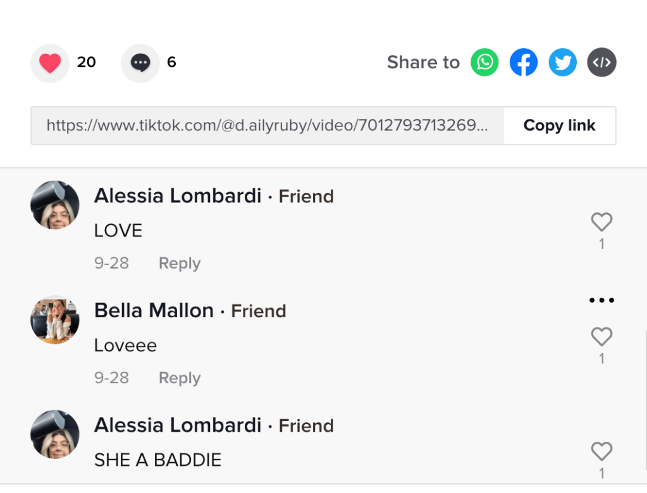Open the embed code icon
This screenshot has height=493, width=647.
click(601, 63)
